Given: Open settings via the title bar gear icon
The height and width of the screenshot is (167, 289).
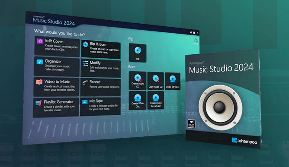Looking at the screenshot, I should [191, 32].
